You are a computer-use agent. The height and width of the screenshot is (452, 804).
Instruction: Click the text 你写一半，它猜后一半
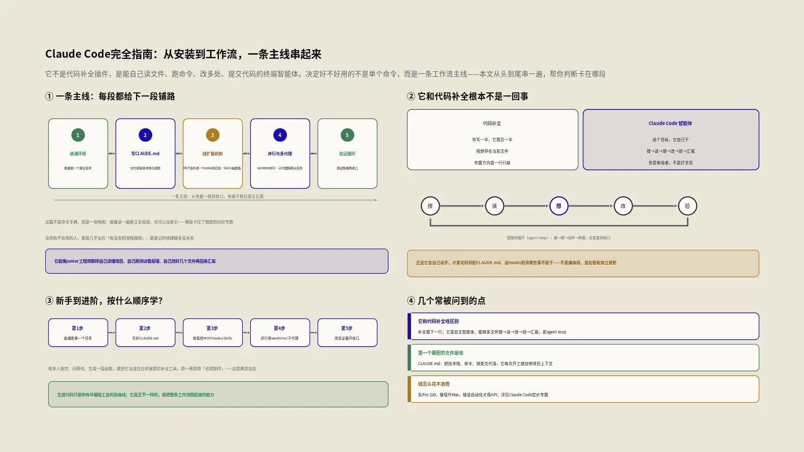coord(492,140)
